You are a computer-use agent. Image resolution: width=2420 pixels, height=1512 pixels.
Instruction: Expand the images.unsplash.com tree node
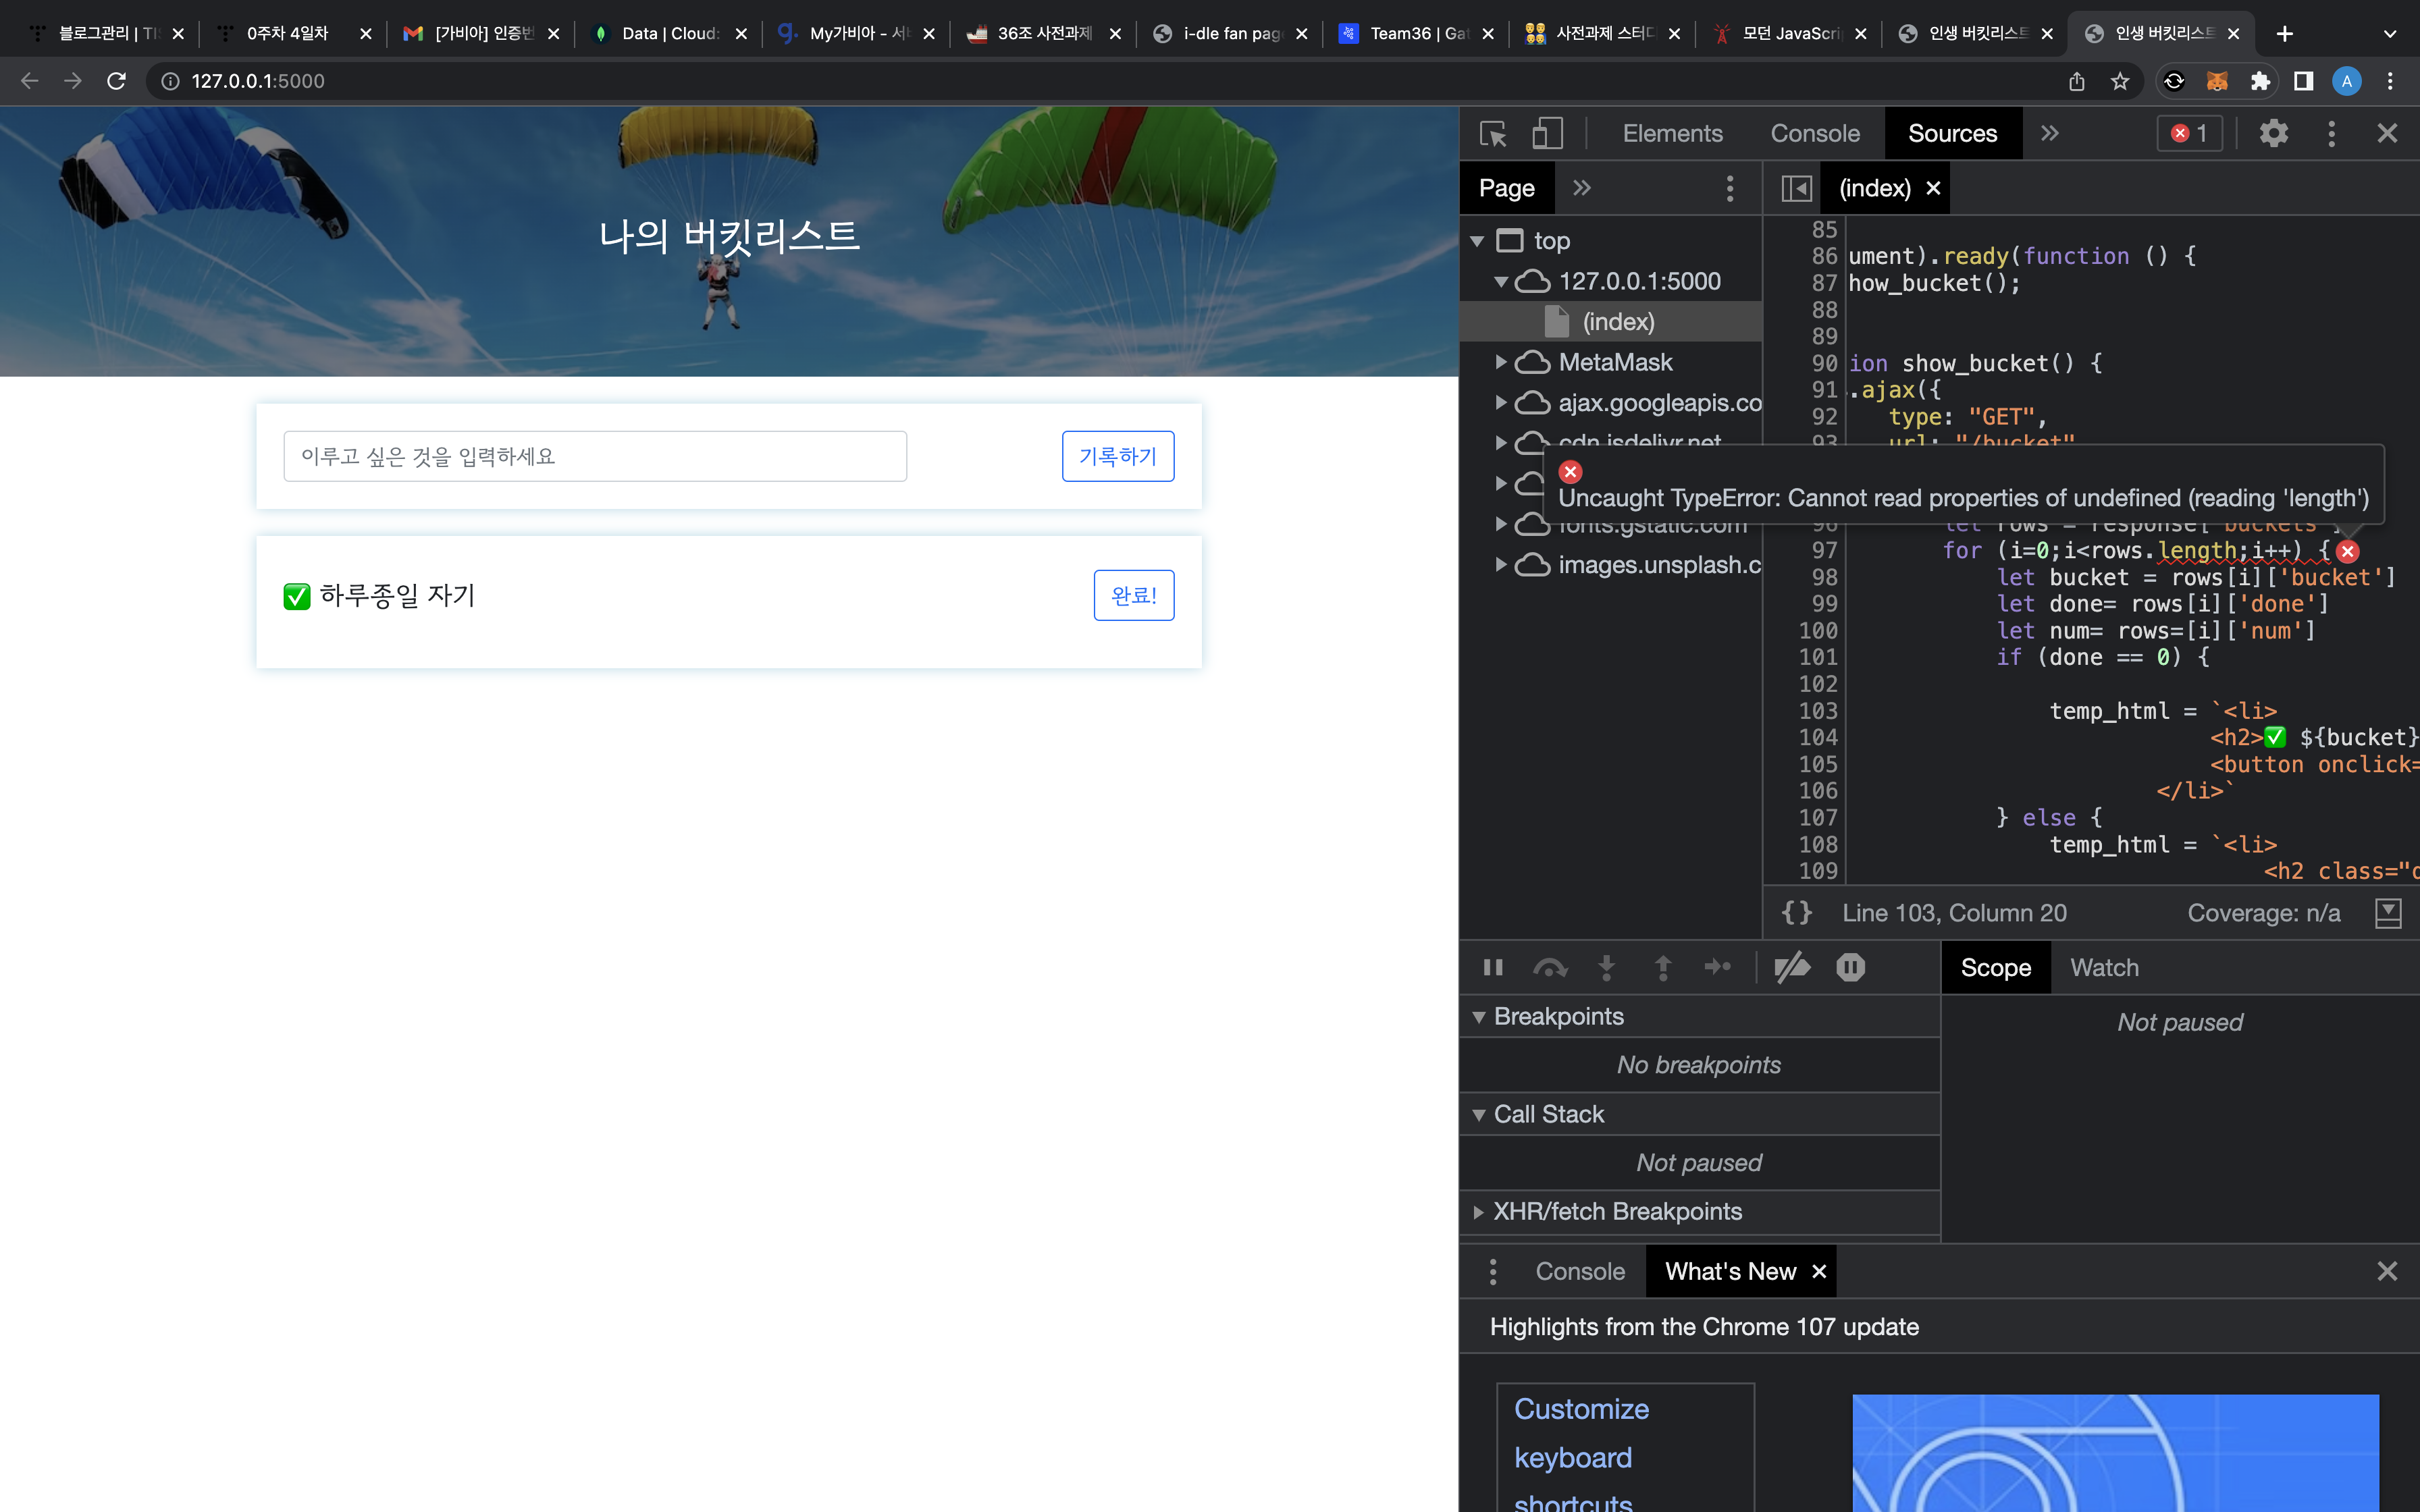click(x=1501, y=565)
